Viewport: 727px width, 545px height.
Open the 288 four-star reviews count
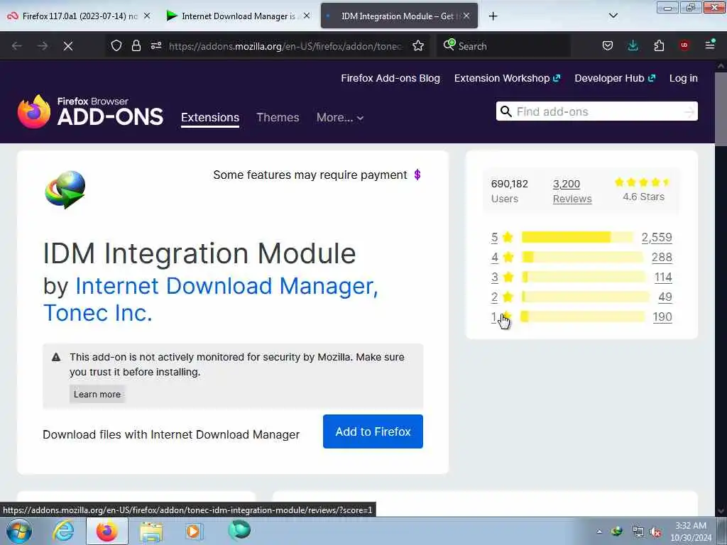pos(662,257)
